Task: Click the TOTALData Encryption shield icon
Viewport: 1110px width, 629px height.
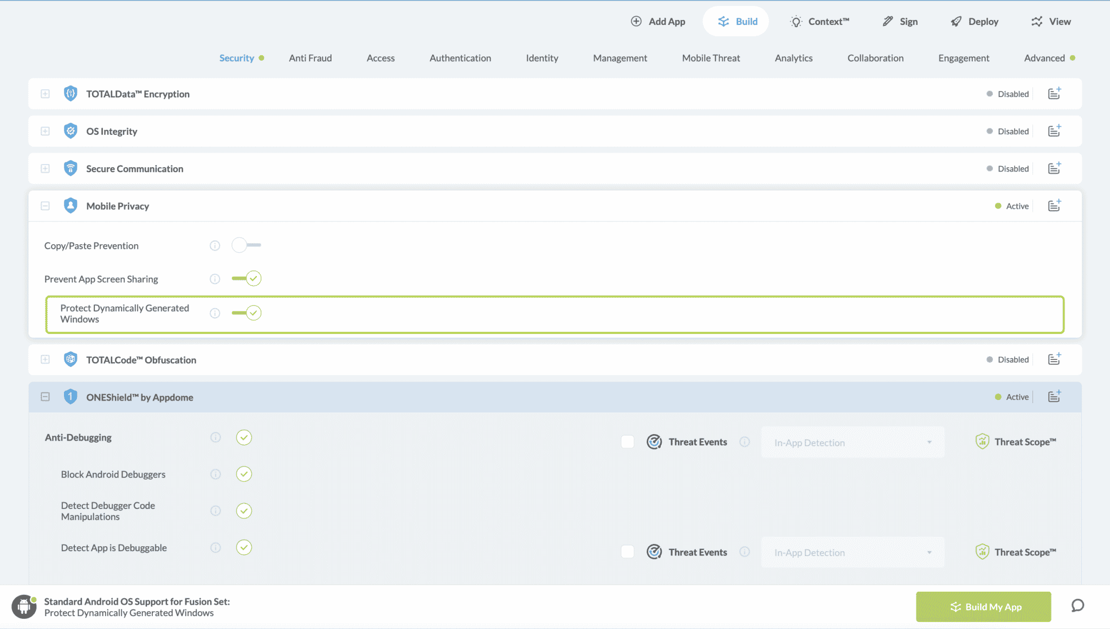Action: [x=70, y=94]
